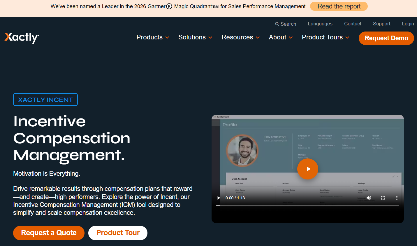
Task: Click the Read the report button
Action: pos(339,6)
